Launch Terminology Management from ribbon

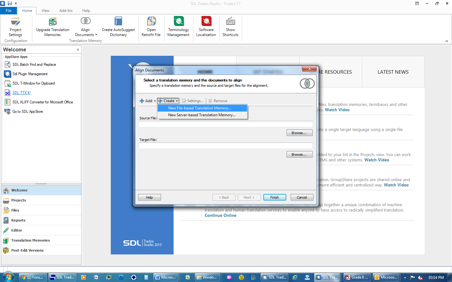tap(178, 27)
